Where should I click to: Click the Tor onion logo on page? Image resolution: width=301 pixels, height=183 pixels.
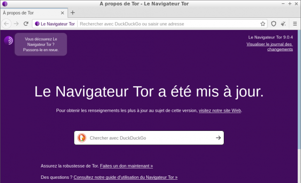[x=8, y=40]
